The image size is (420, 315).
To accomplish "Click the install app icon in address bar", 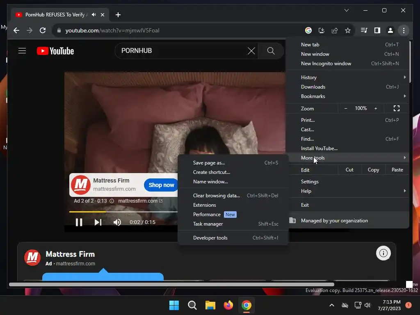I will 322,30.
